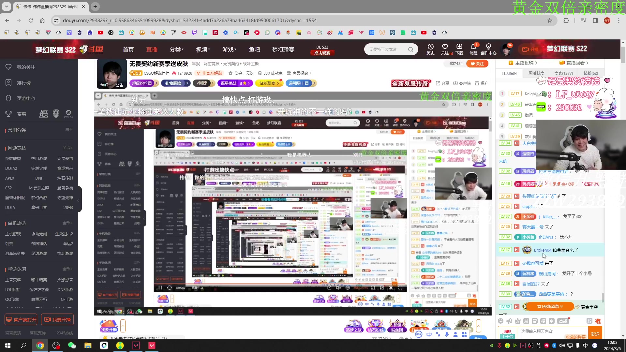Switch to the 日活跃度 tab
The width and height of the screenshot is (626, 352).
click(509, 73)
